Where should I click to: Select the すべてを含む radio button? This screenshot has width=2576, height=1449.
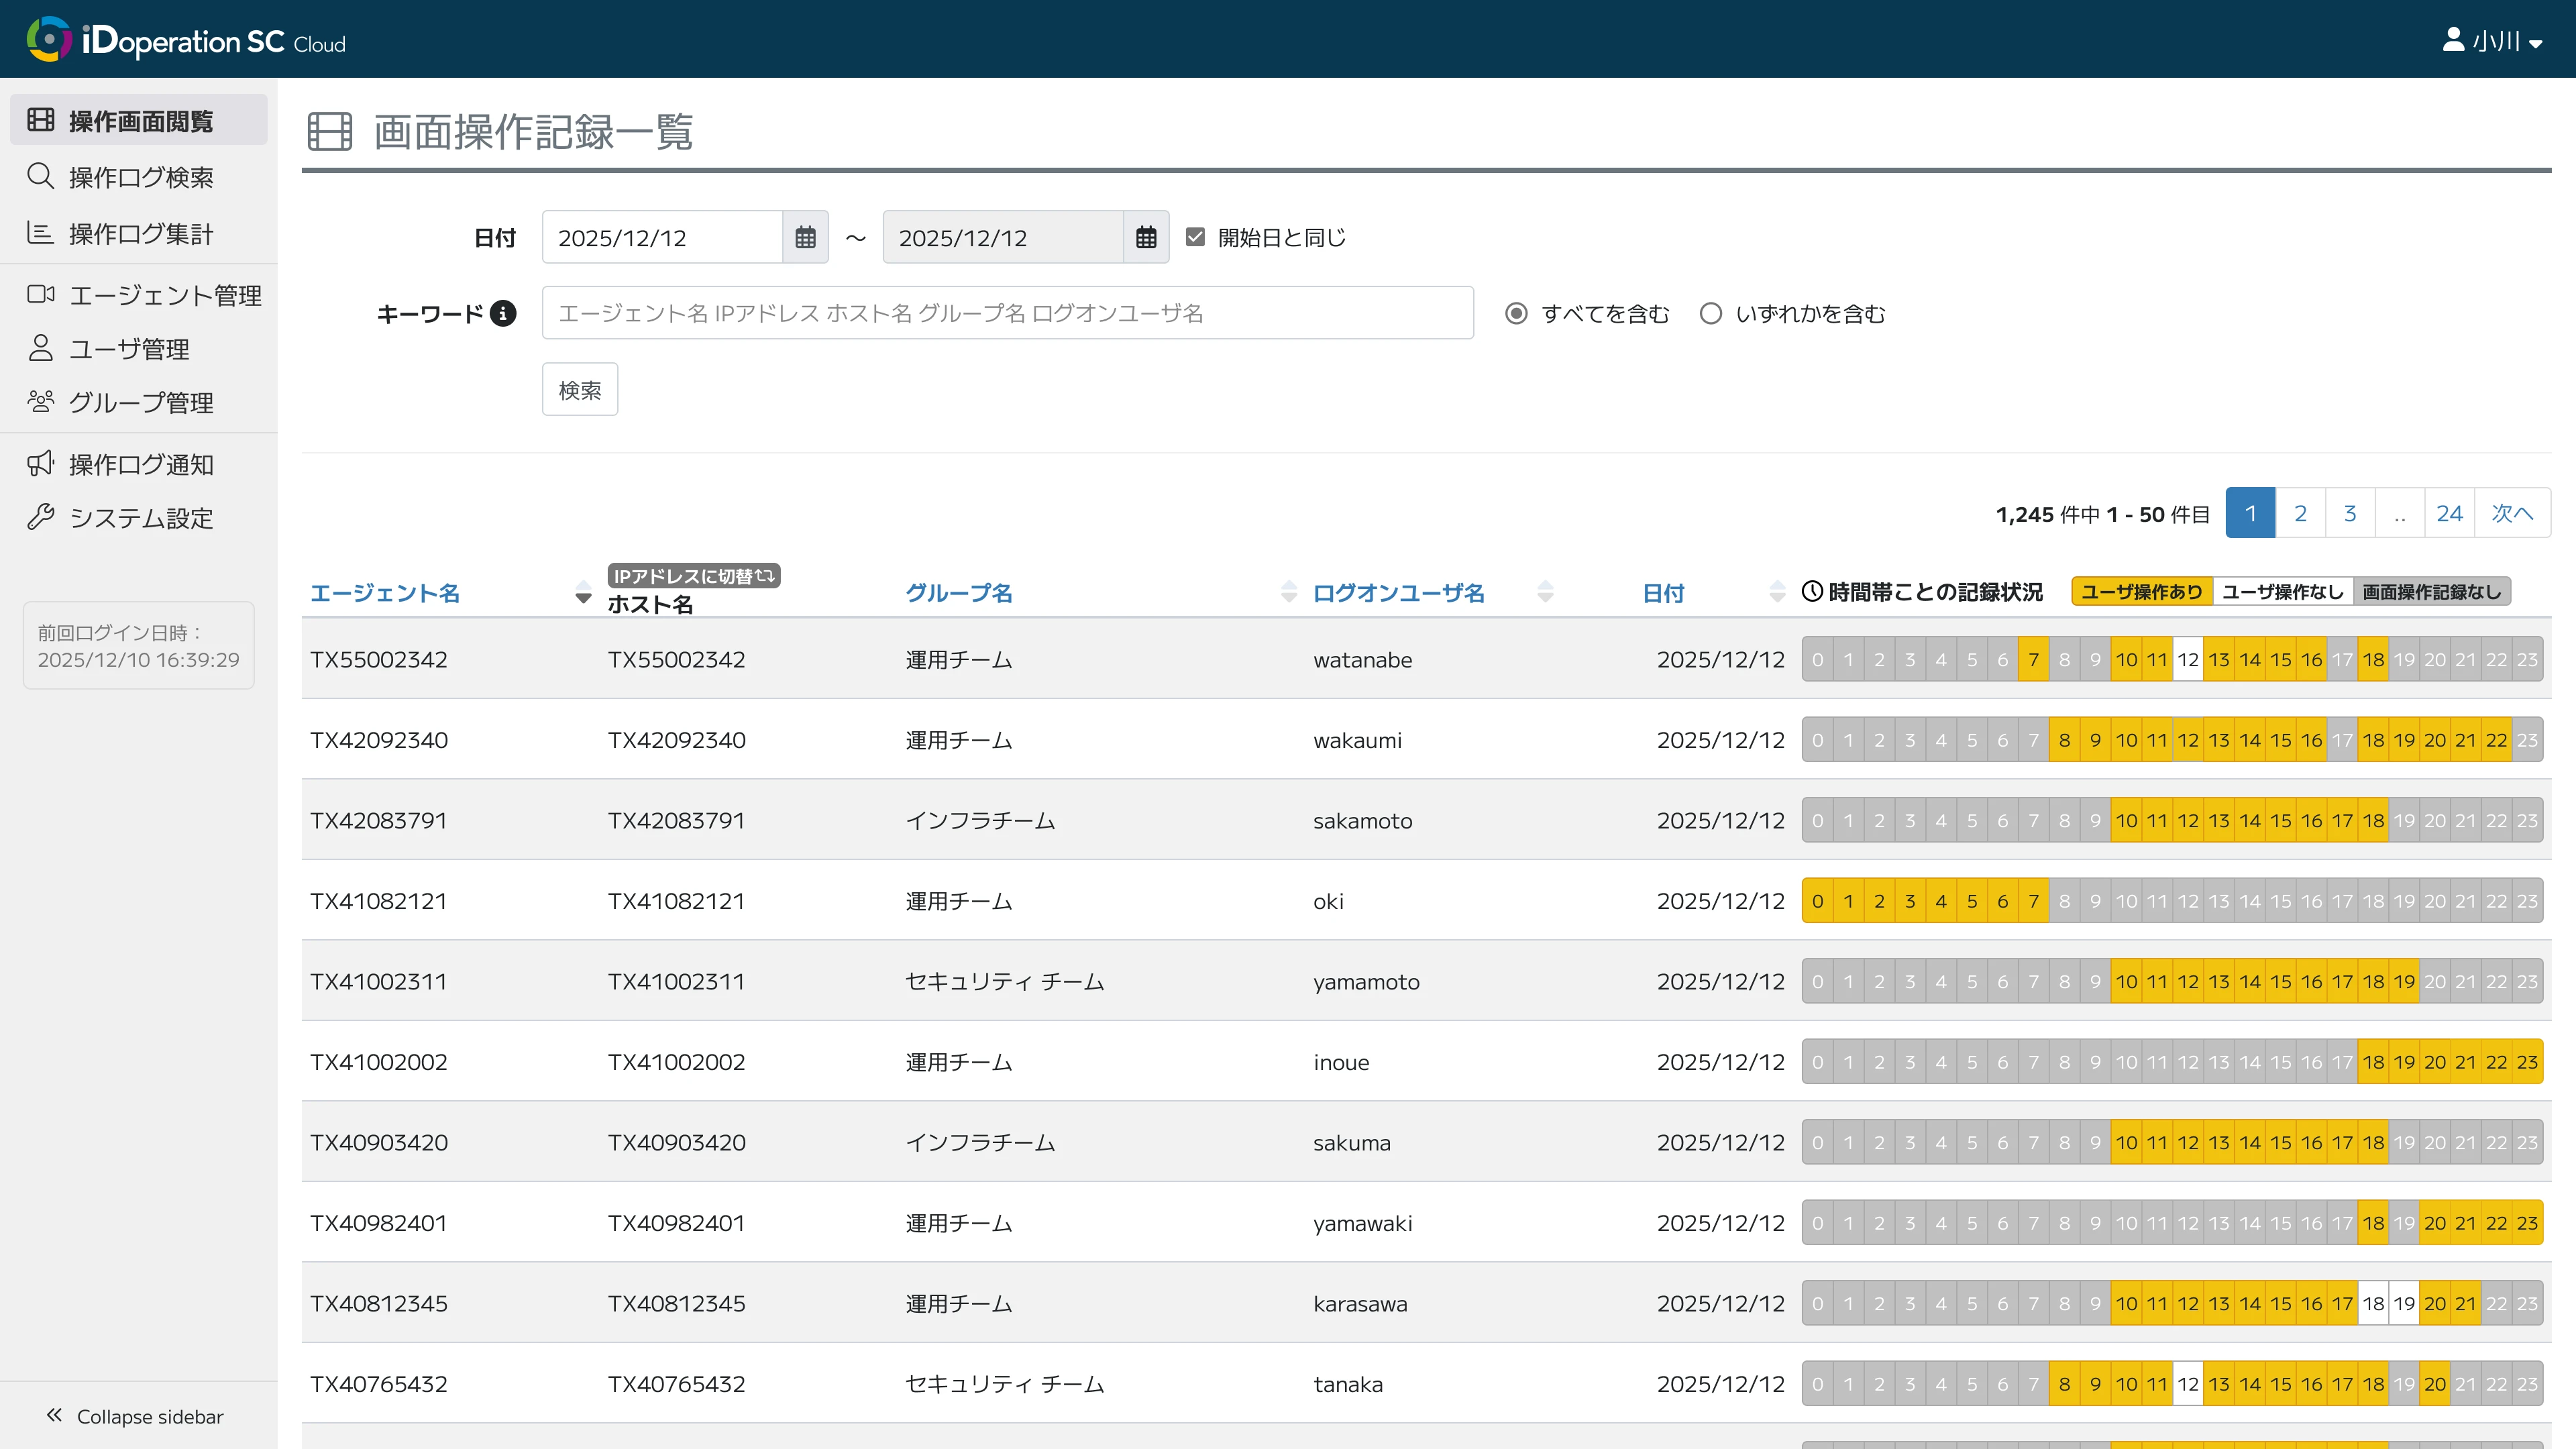click(x=1516, y=313)
